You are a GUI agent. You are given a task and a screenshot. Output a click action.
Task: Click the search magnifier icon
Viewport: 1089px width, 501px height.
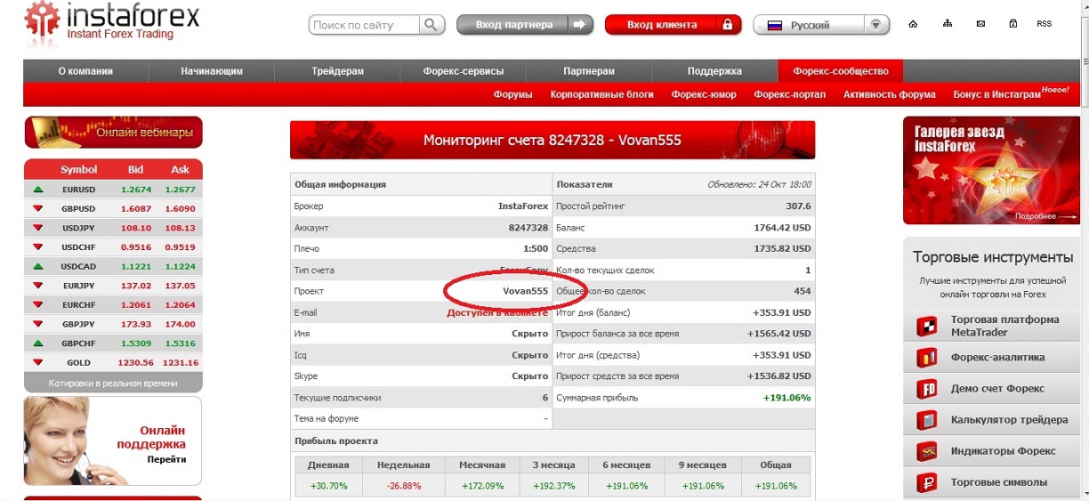(x=431, y=25)
